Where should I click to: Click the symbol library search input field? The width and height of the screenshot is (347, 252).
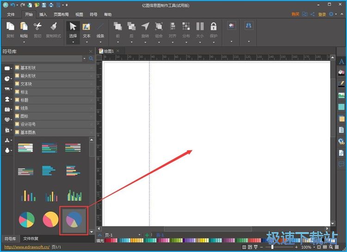[x=42, y=58]
